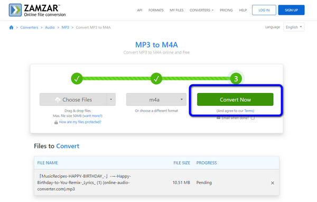
Task: Remove the mp3 file with X
Action: [x=273, y=183]
